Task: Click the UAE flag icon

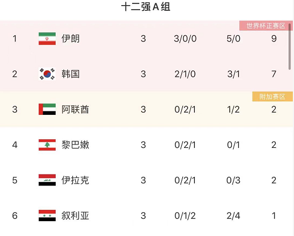Action: 47,109
